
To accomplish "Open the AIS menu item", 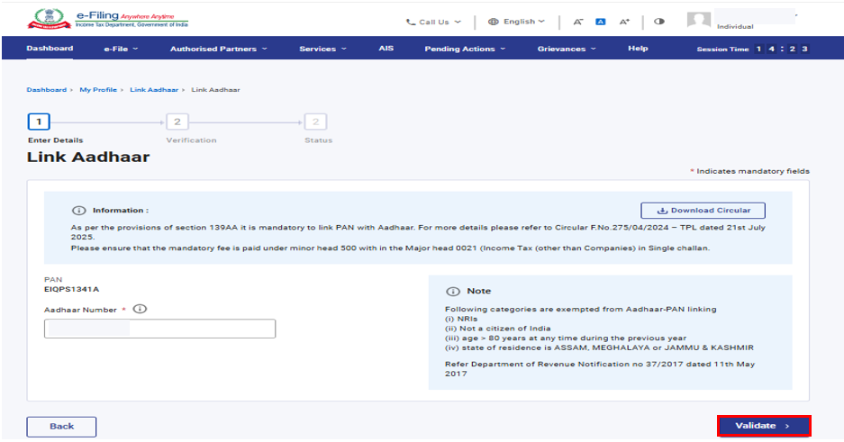I will point(386,48).
